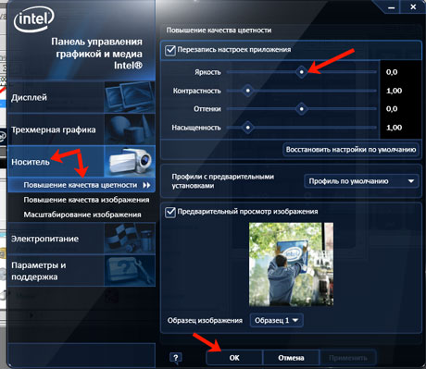426x369 pixels.
Task: Click the checkered flag icon for Электропитание
Action: [x=130, y=239]
